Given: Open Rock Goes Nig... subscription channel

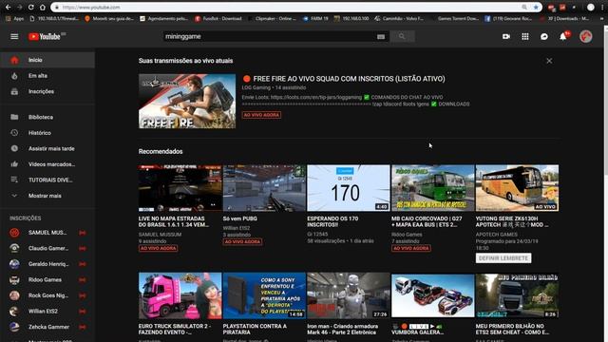Looking at the screenshot, I should coord(47,295).
